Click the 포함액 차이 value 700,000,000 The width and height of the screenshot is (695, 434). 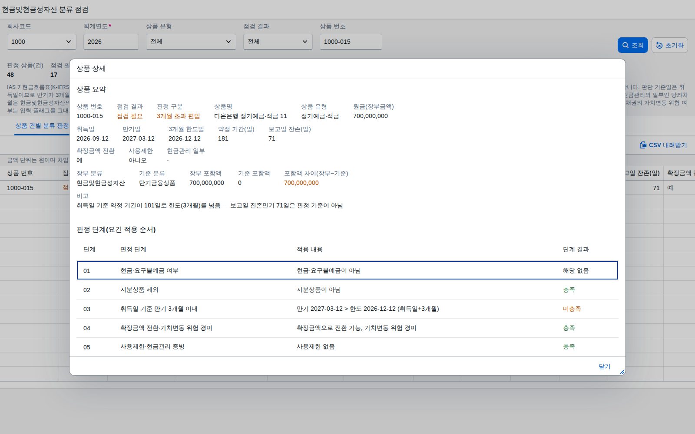click(x=301, y=183)
